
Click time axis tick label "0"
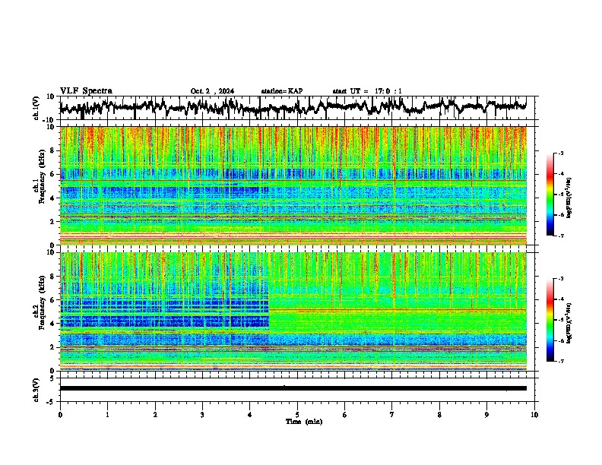click(60, 415)
